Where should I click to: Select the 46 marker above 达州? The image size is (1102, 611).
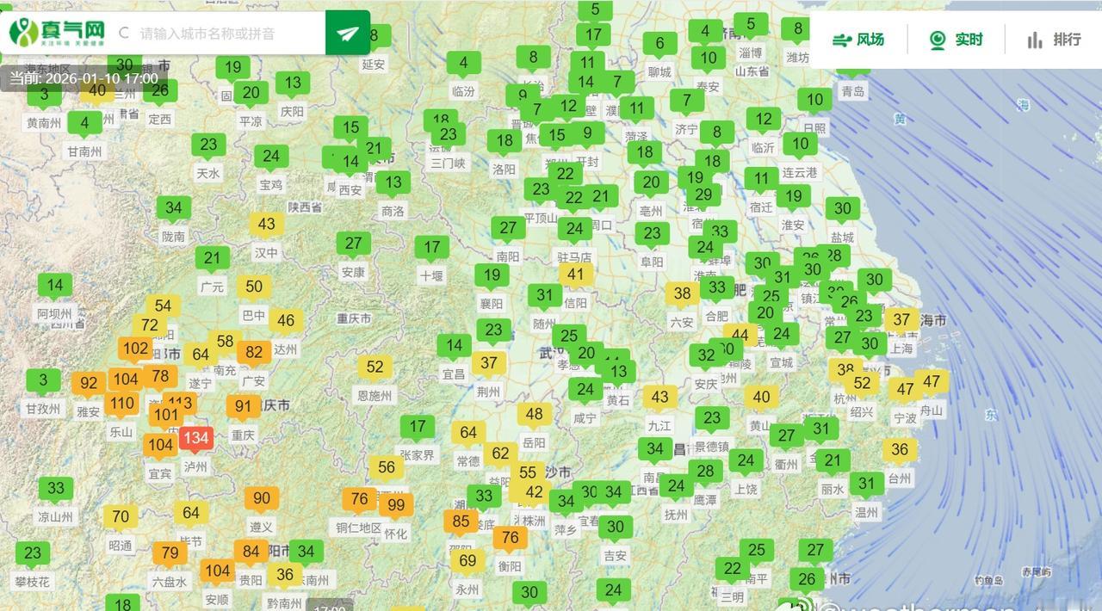(x=286, y=322)
